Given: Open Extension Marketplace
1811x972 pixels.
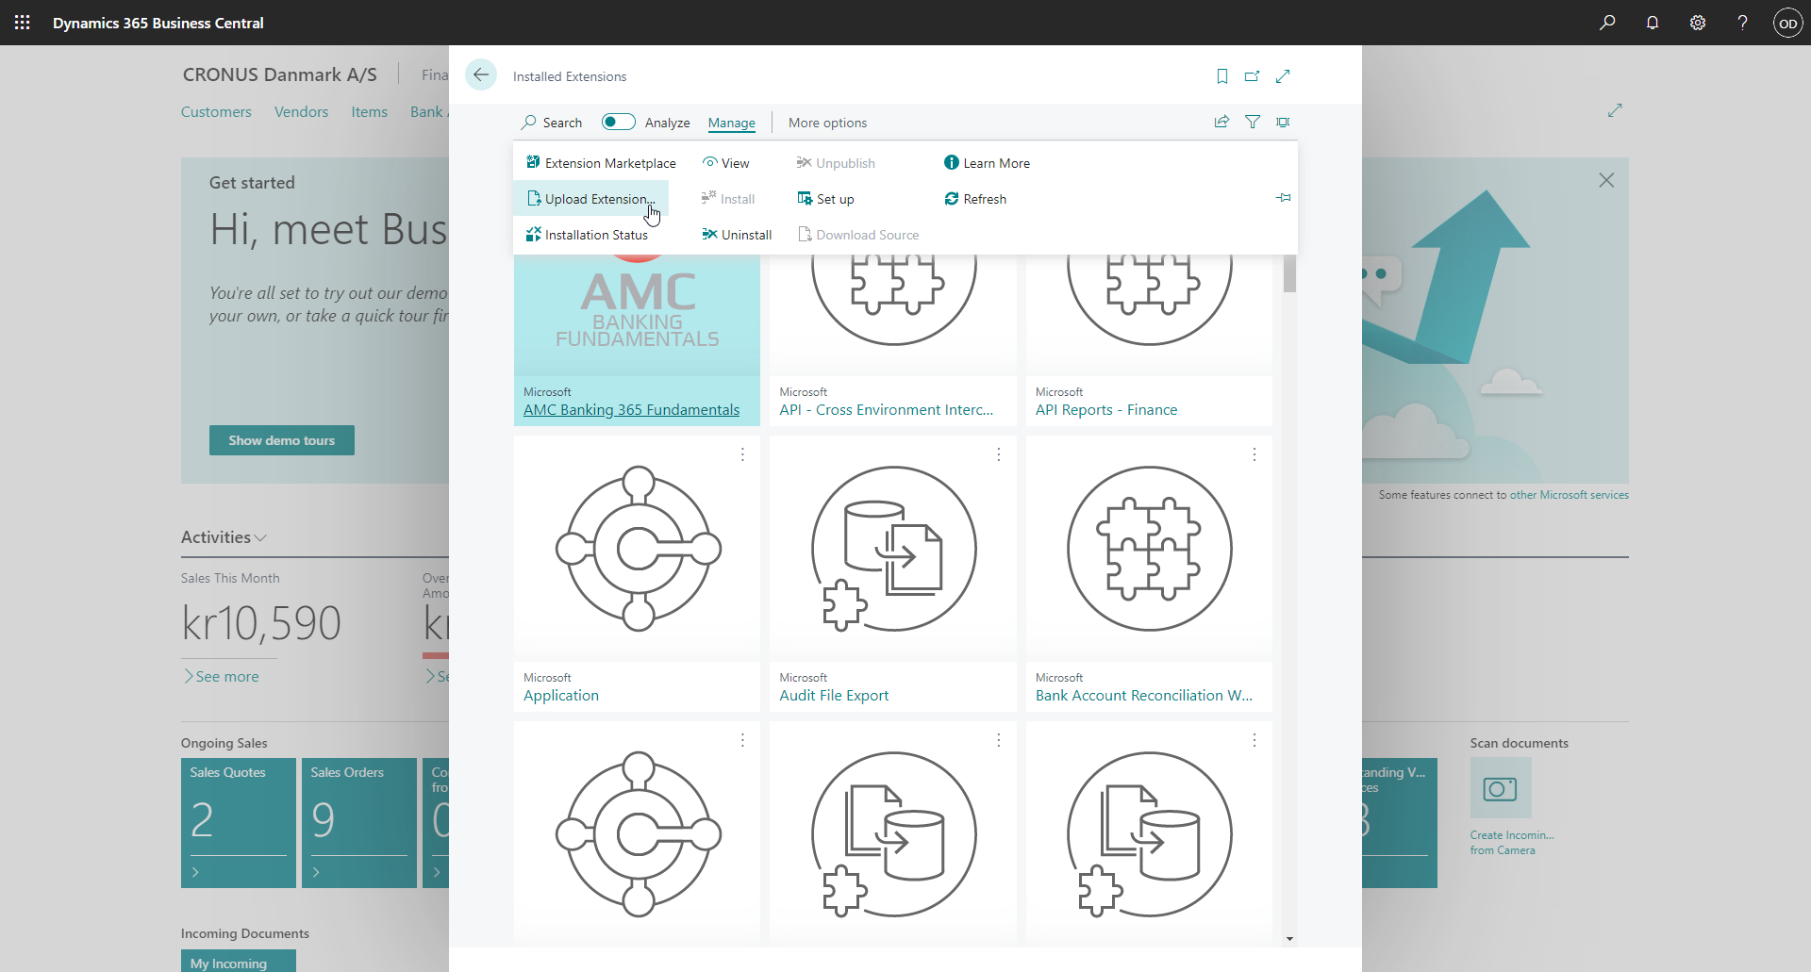Looking at the screenshot, I should [601, 163].
